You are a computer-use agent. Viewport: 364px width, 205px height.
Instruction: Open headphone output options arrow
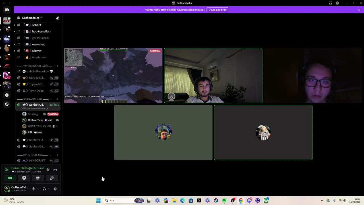point(49,189)
